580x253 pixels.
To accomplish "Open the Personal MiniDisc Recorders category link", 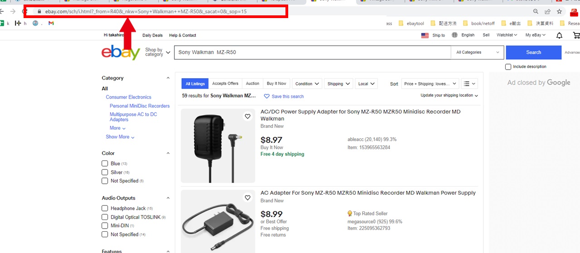I will pos(140,106).
